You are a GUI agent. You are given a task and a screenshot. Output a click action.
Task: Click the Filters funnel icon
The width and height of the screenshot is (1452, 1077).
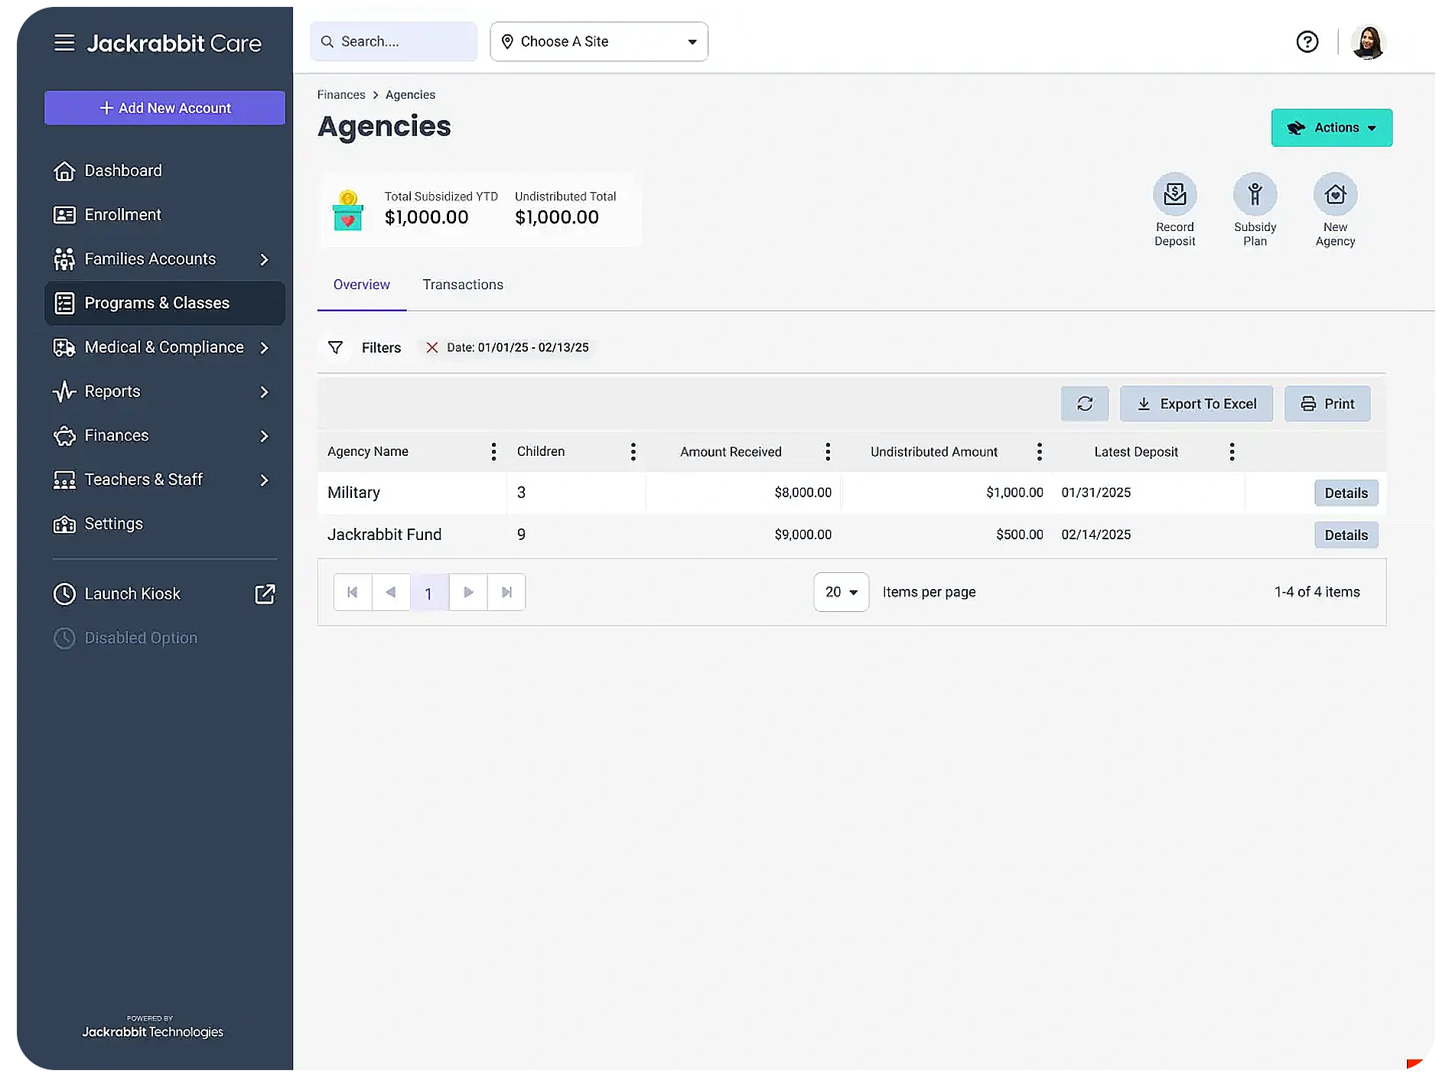335,347
